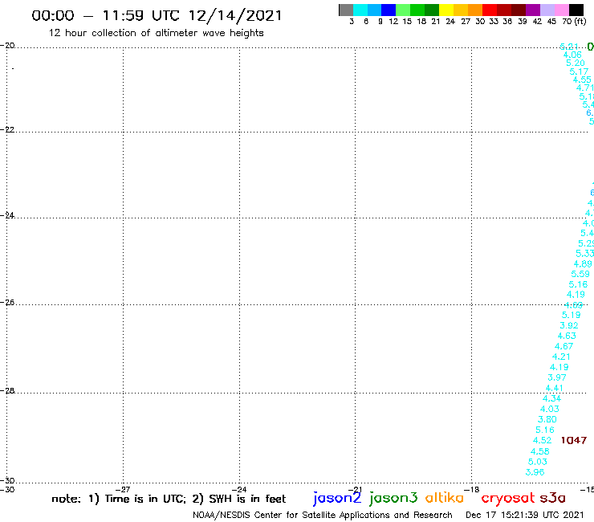
Task: Click the jason3 legend label
Action: coord(393,498)
